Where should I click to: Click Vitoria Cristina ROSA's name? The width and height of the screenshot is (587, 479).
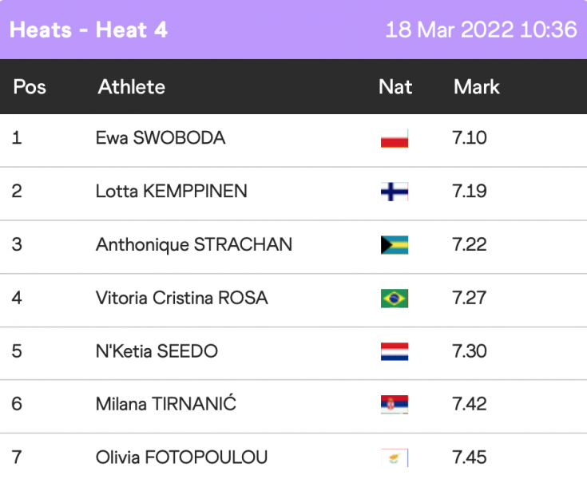point(182,299)
